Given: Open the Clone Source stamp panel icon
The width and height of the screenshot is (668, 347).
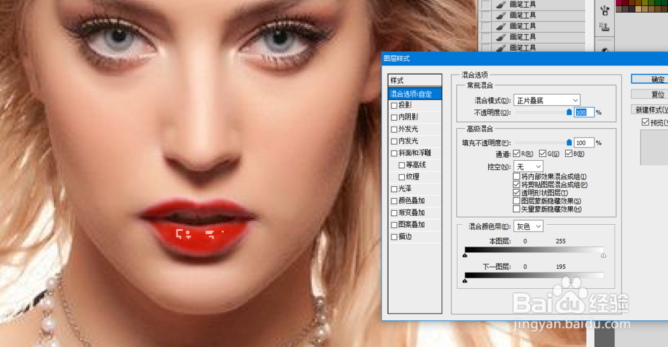Looking at the screenshot, I should tap(604, 27).
